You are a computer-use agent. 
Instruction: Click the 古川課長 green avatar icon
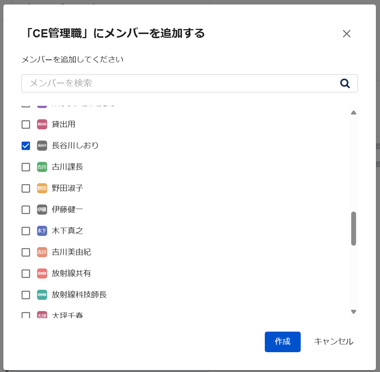(x=42, y=167)
